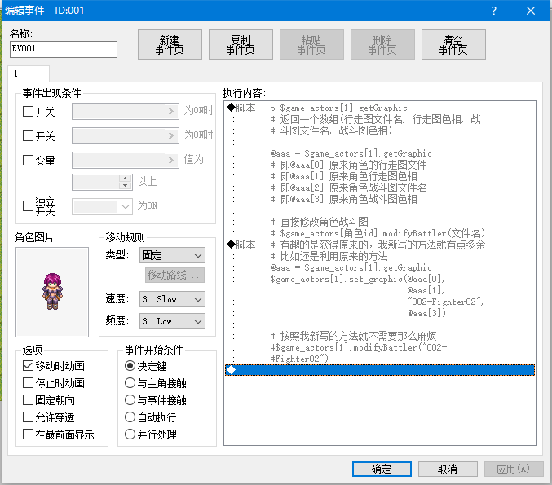This screenshot has height=485, width=552.
Task: Click the 移动路线... button
Action: (x=174, y=275)
